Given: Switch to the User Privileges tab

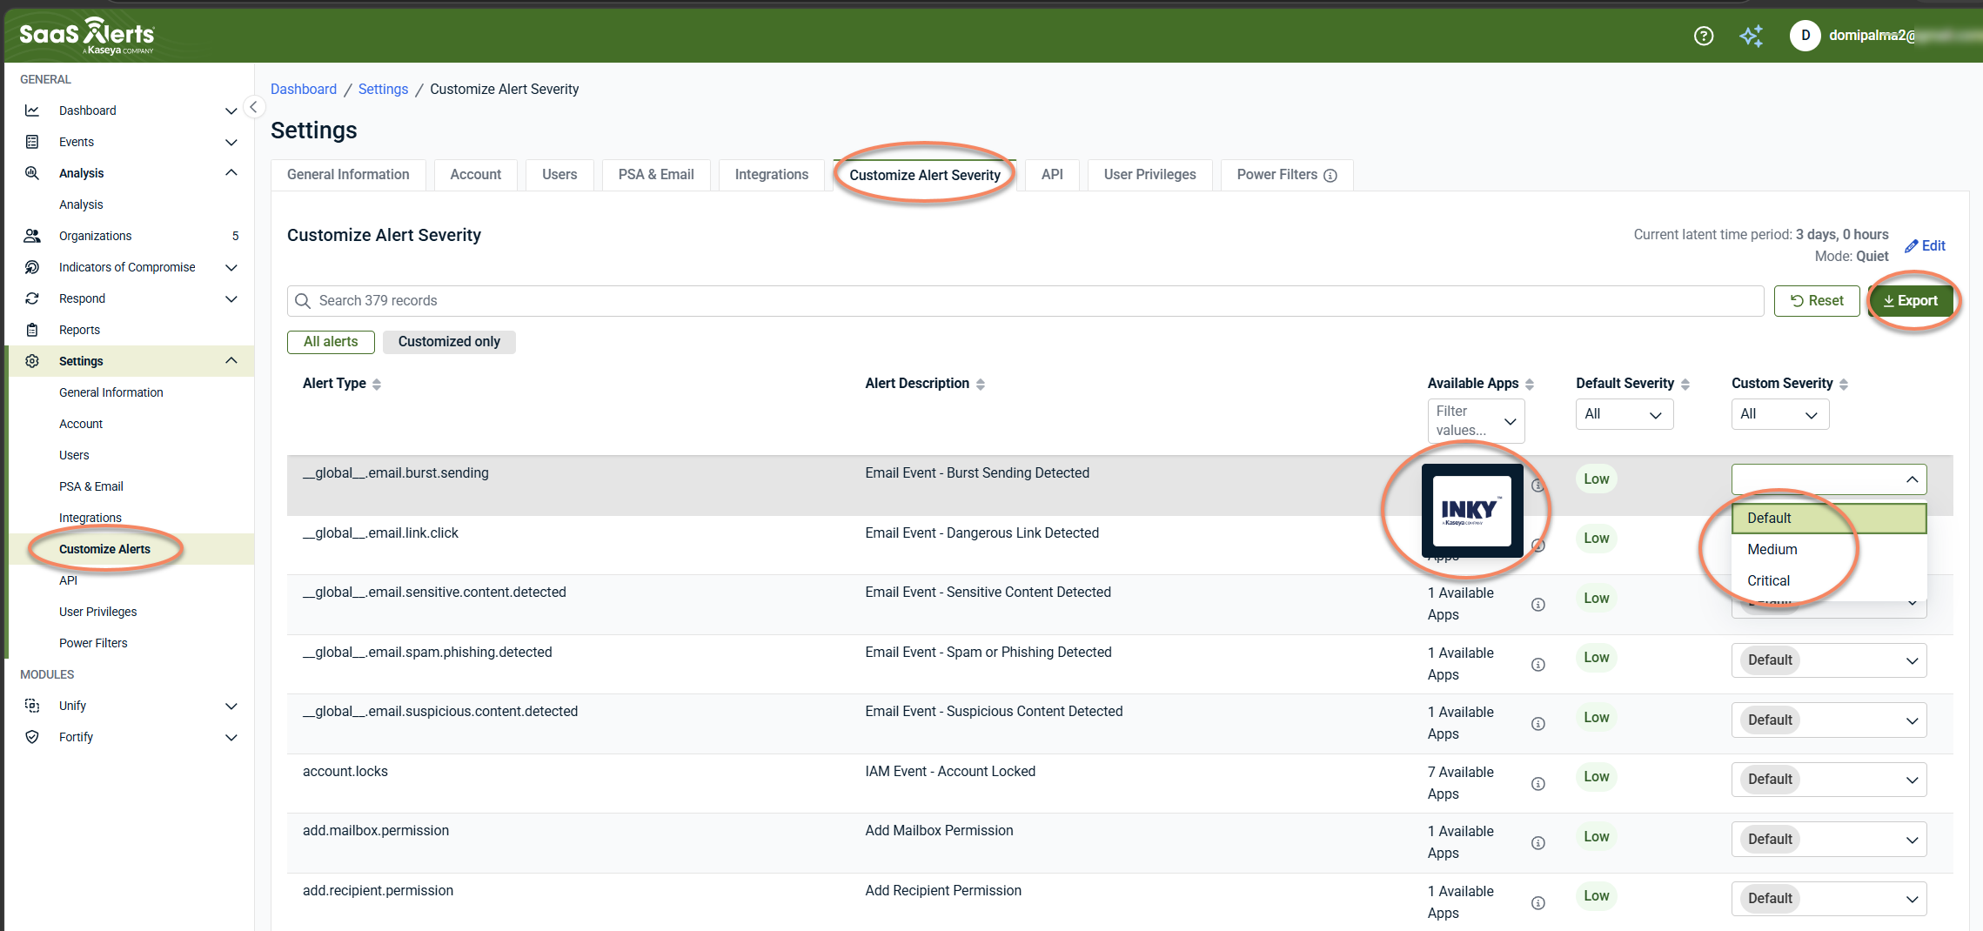Looking at the screenshot, I should (x=1149, y=175).
